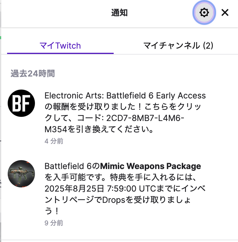The width and height of the screenshot is (238, 242).
Task: Click the bold Mimic Weapons Package text
Action: [x=150, y=166]
